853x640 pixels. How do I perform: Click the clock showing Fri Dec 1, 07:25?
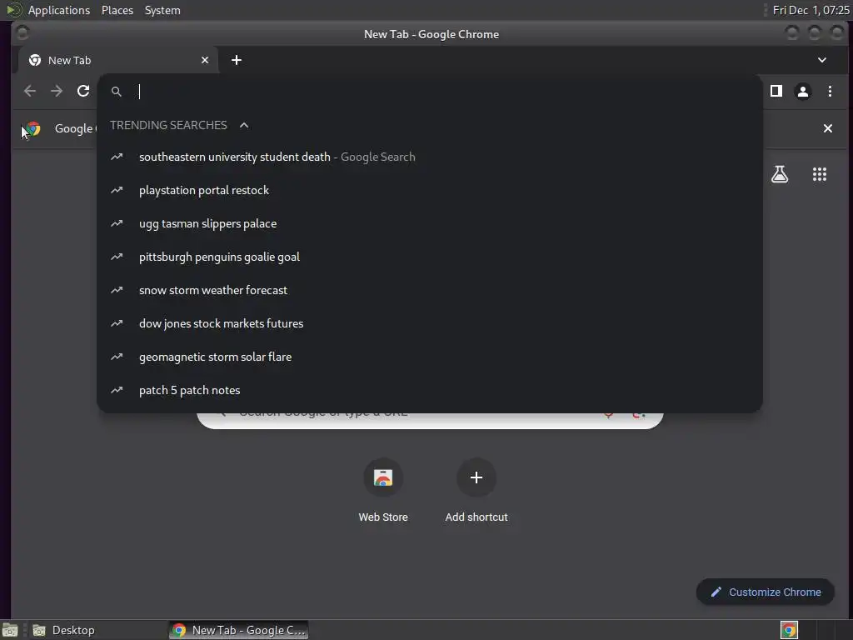point(811,10)
